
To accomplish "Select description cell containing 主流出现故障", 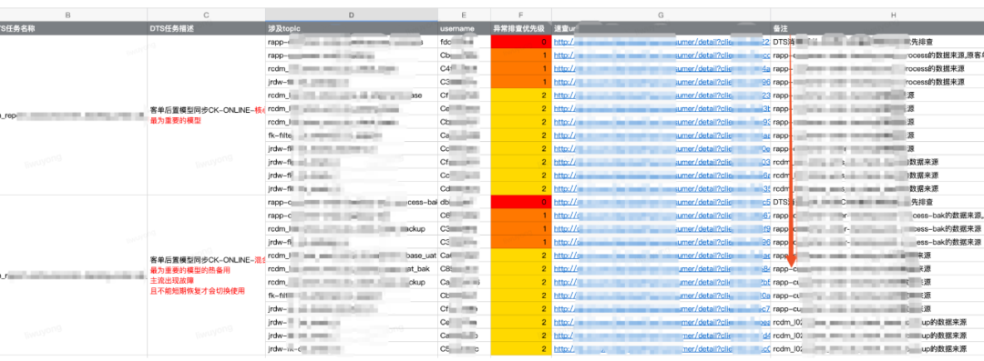I will coord(207,276).
